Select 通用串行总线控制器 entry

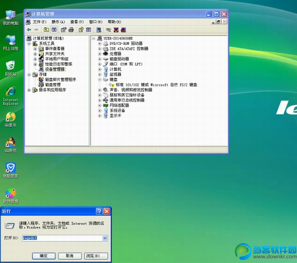(127, 100)
